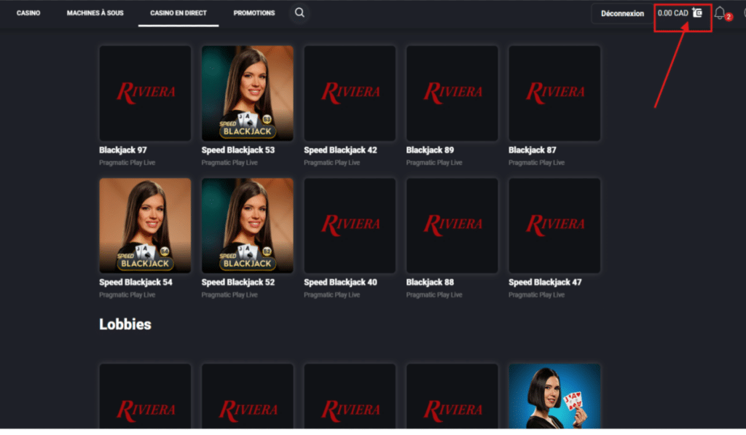Open the wallet deposit icon
Viewport: 746px width, 435px height.
click(697, 13)
